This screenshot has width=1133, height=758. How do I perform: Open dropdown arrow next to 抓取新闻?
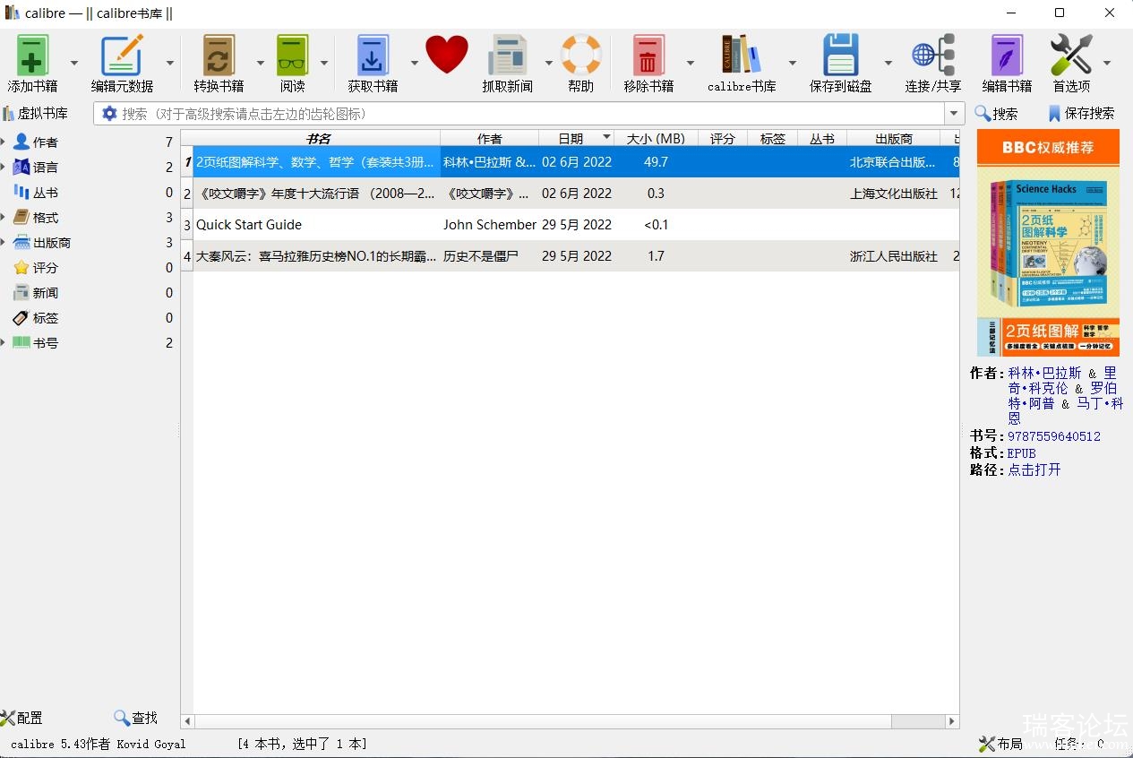pyautogui.click(x=548, y=63)
